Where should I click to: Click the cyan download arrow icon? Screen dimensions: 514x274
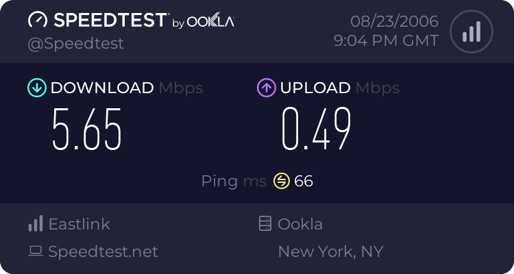(36, 88)
